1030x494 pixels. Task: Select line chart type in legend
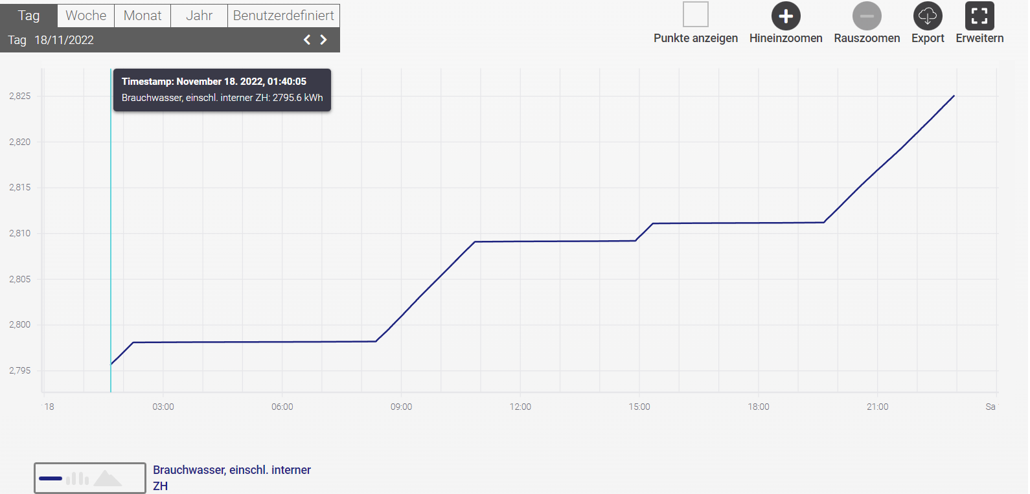(x=51, y=478)
